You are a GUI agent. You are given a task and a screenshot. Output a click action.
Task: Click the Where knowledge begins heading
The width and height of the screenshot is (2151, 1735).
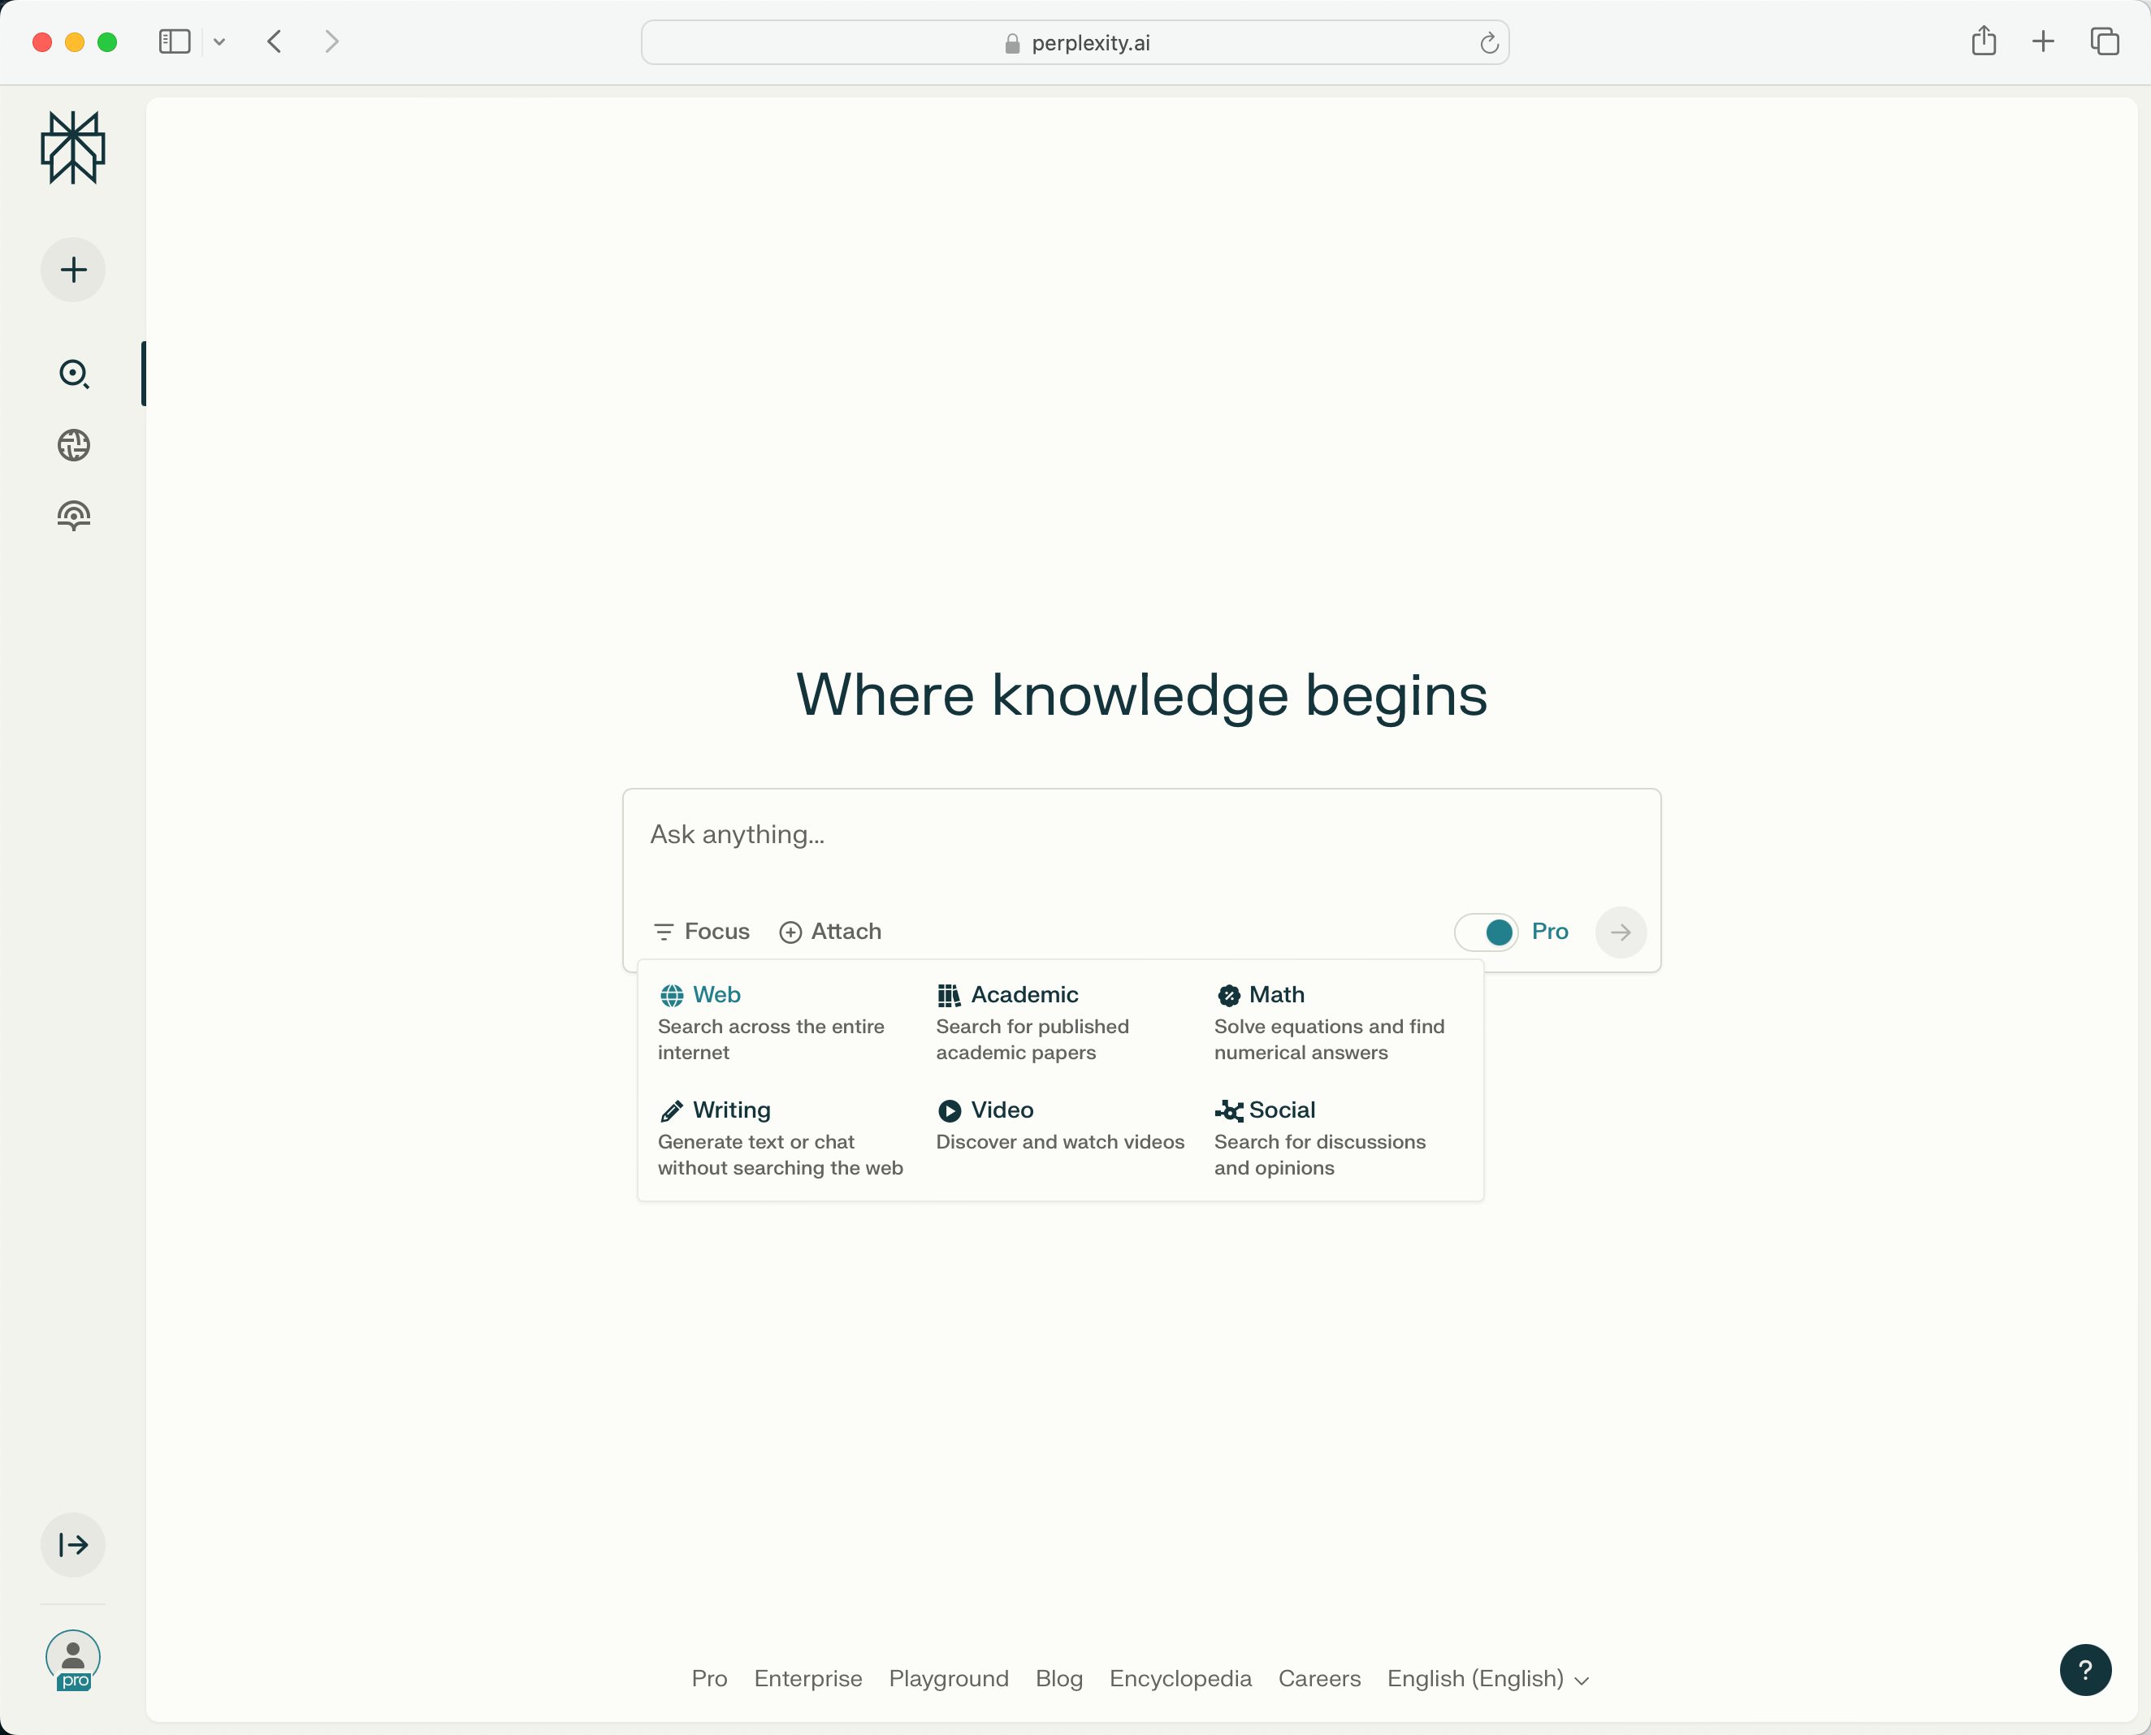[x=1141, y=695]
